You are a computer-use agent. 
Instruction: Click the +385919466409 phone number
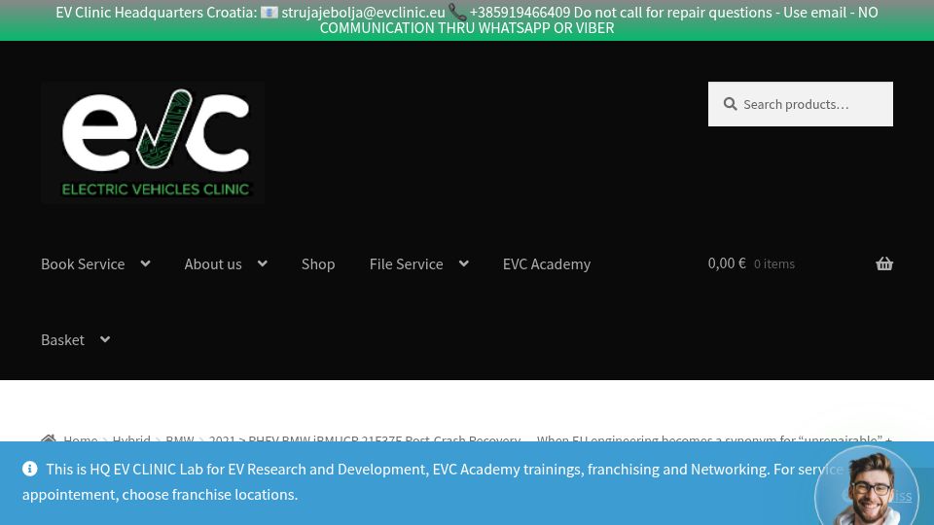[x=520, y=12]
